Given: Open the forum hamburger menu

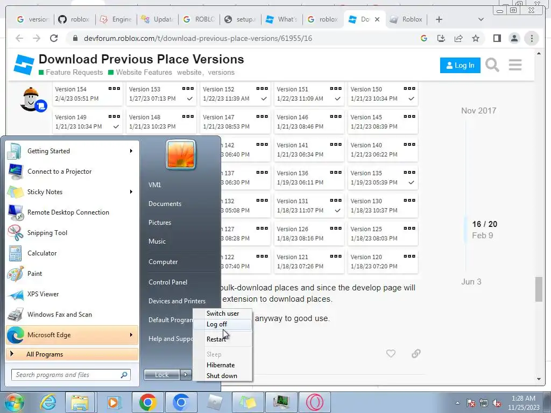Looking at the screenshot, I should click(x=515, y=65).
